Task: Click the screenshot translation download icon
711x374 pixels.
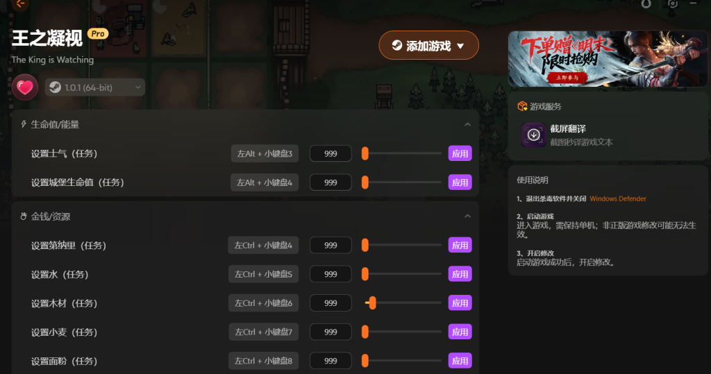Action: (533, 135)
